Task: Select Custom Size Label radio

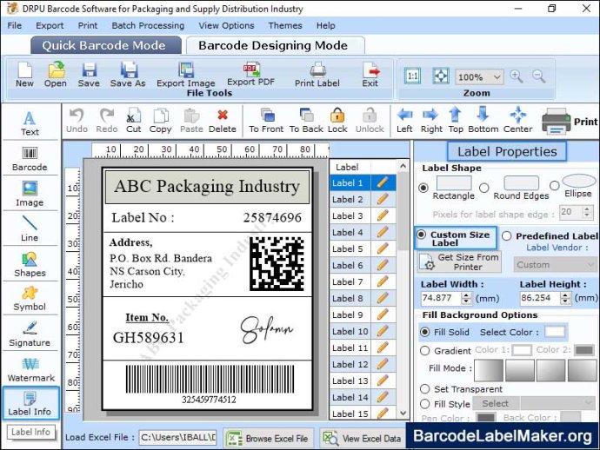Action: point(421,235)
